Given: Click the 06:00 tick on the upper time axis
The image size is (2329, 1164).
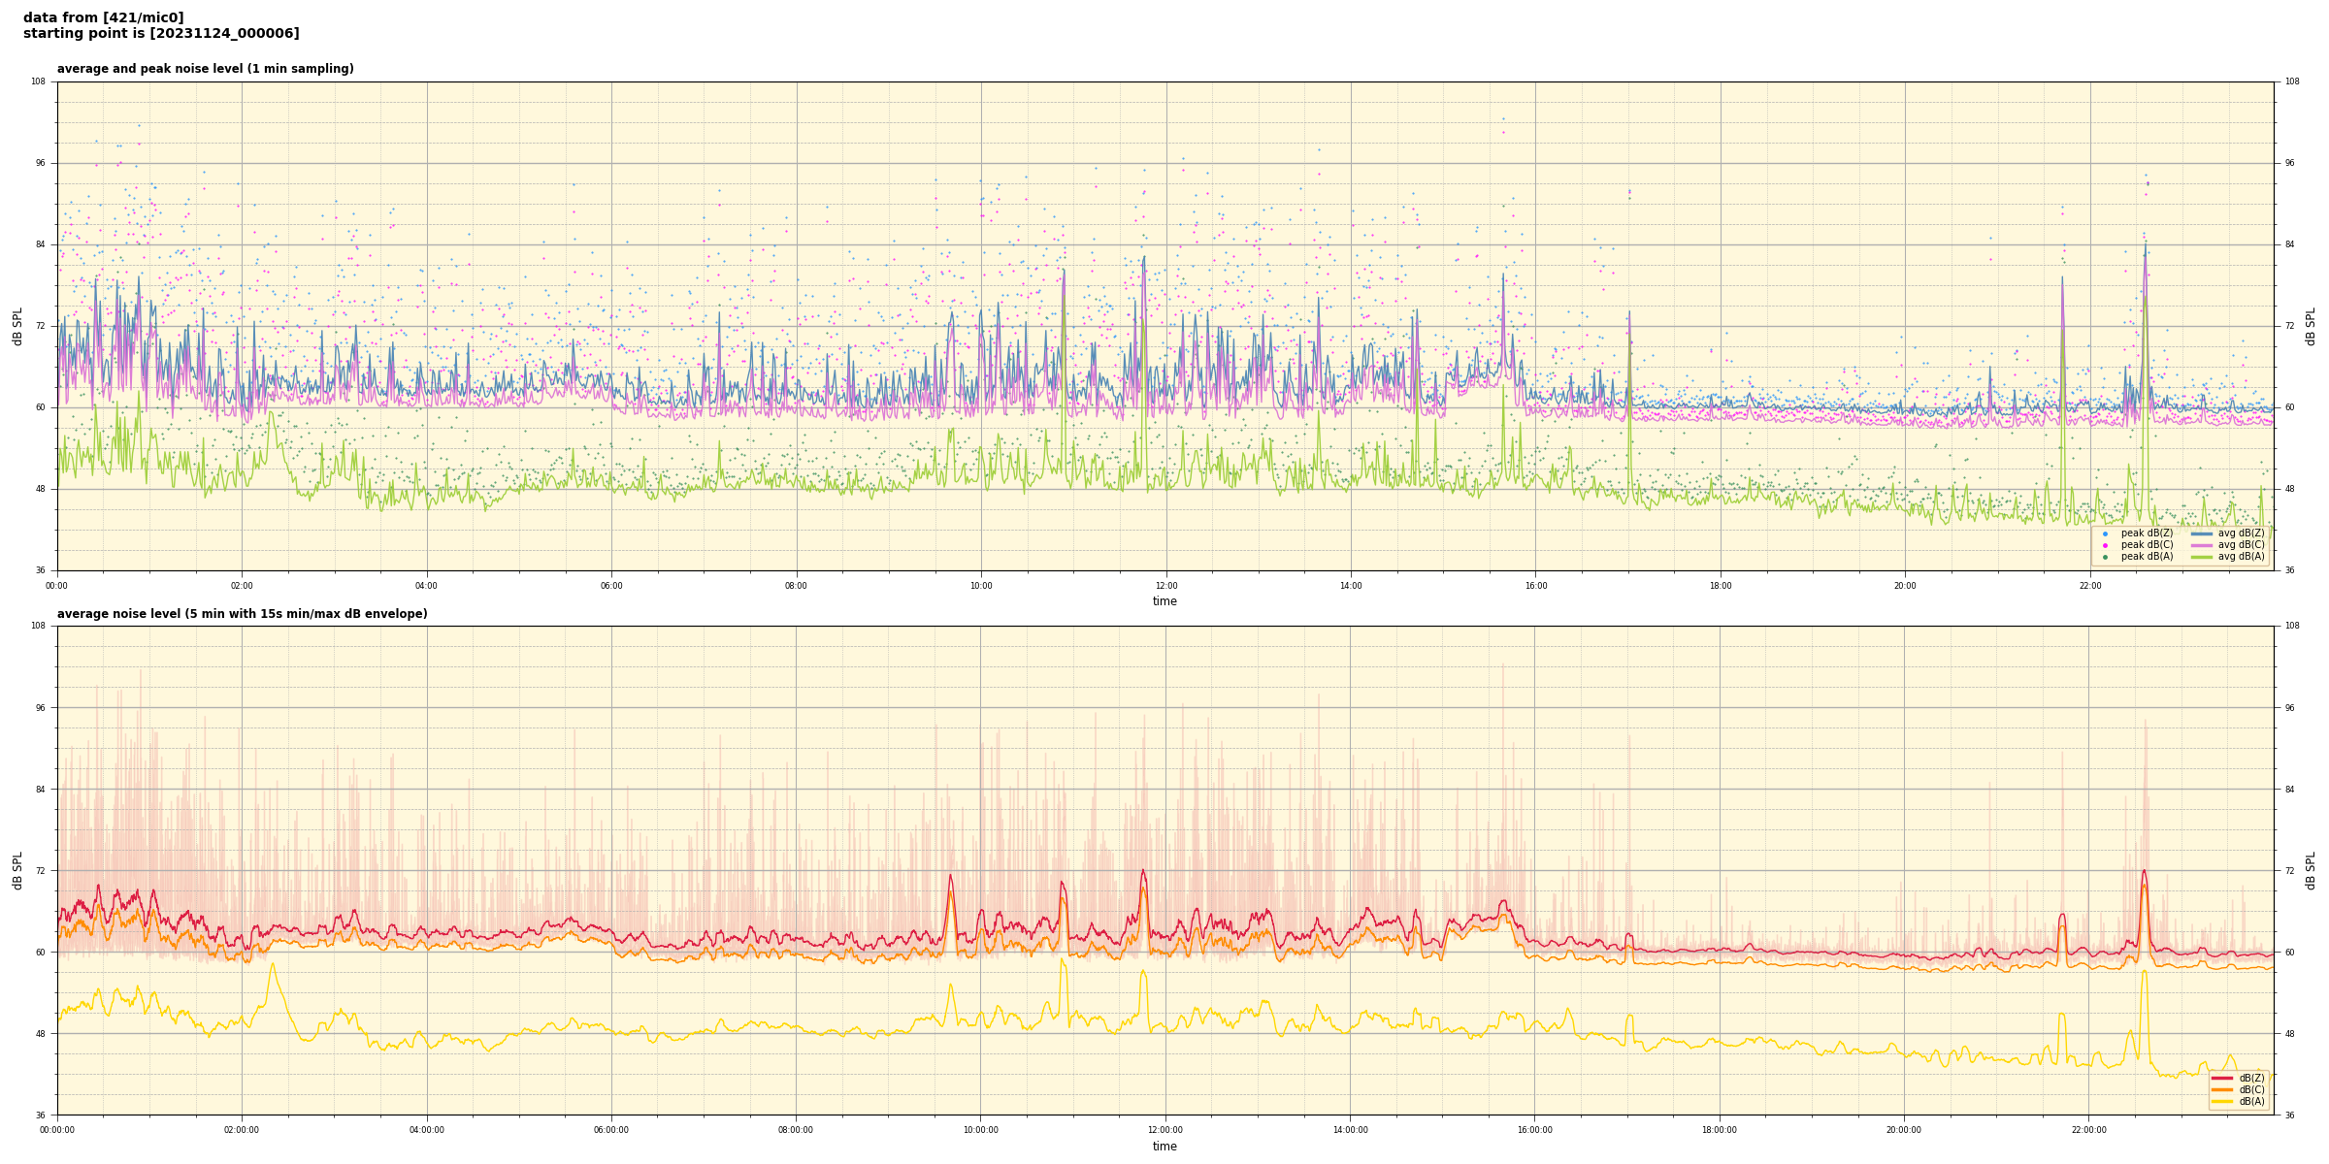Looking at the screenshot, I should pos(611,586).
